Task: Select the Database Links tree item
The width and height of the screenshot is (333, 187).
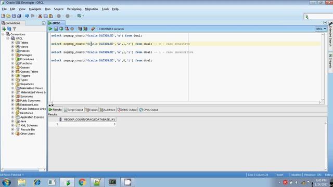Action: tap(29, 104)
